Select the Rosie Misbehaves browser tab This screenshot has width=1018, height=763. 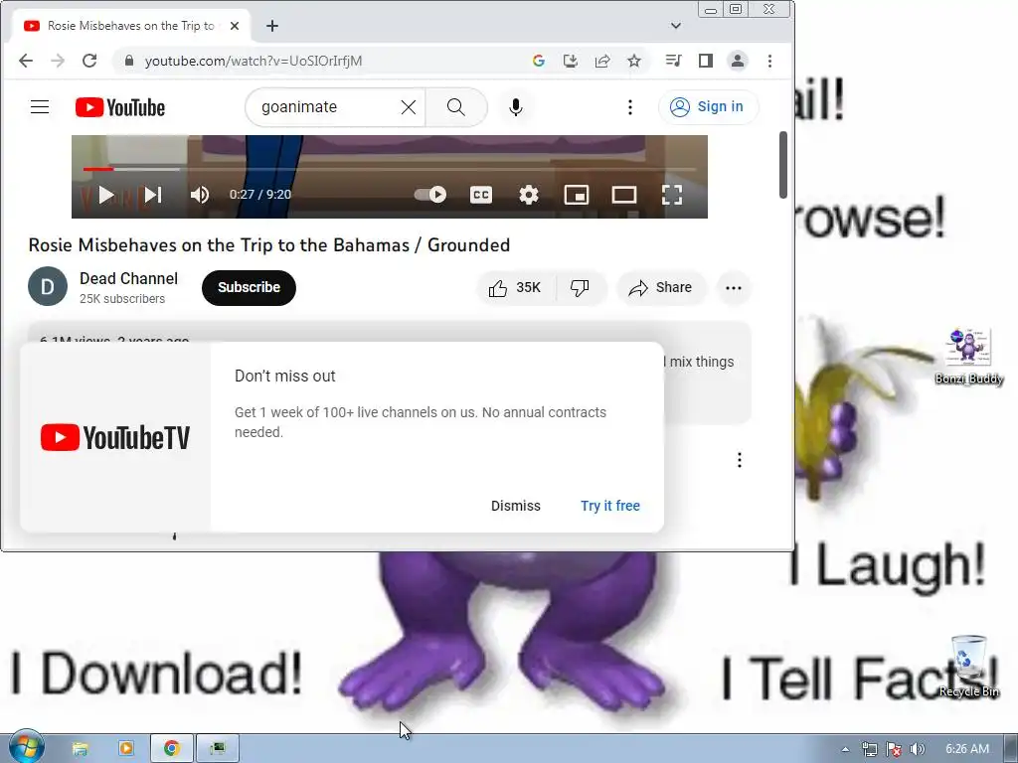pyautogui.click(x=130, y=26)
